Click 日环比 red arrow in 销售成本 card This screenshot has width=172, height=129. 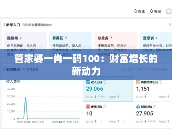pos(145,97)
